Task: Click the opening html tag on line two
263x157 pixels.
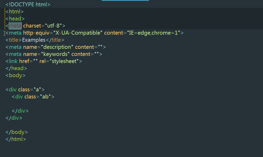Action: [15, 12]
